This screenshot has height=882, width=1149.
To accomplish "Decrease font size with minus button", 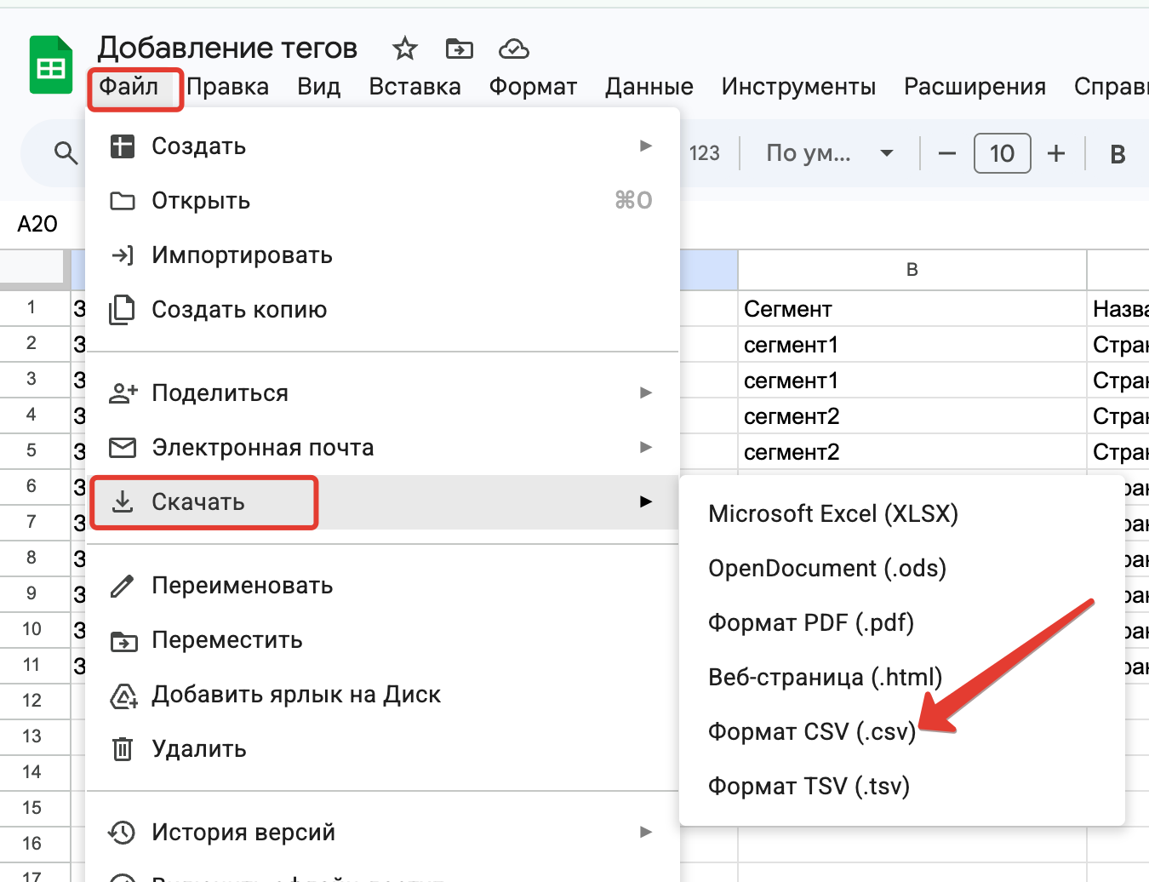I will point(946,154).
